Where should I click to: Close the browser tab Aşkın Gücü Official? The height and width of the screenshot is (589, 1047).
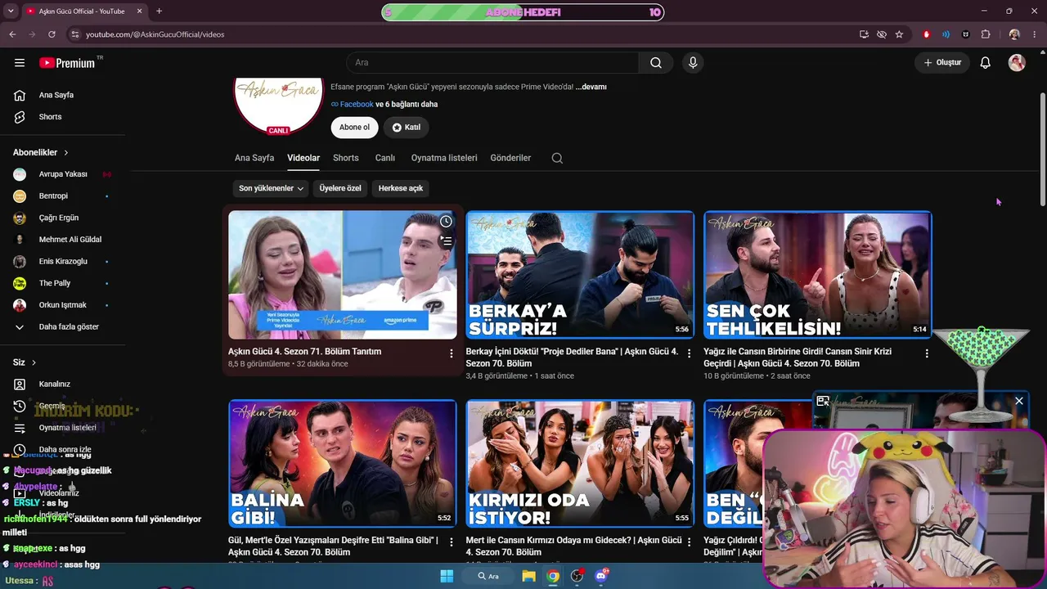pyautogui.click(x=140, y=11)
